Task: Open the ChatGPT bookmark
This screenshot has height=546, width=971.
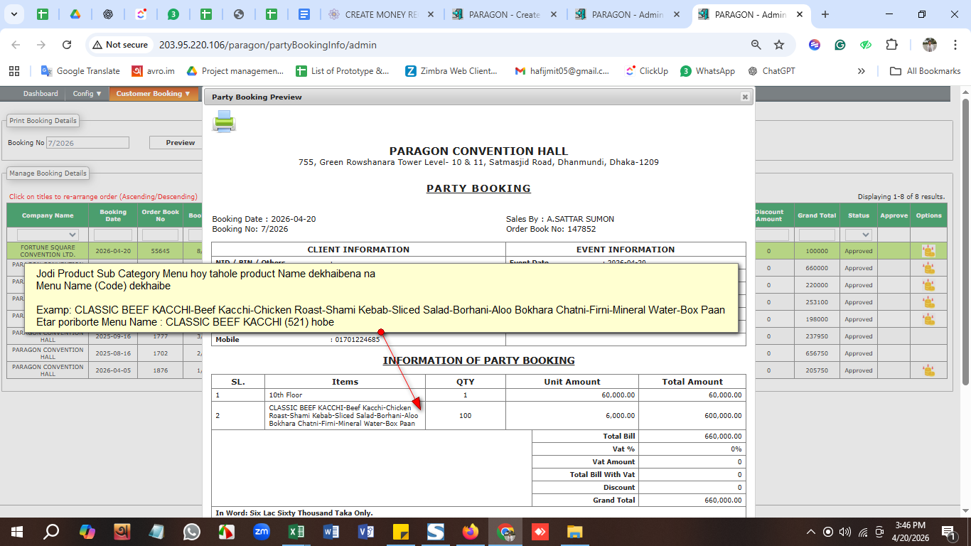Action: point(772,71)
